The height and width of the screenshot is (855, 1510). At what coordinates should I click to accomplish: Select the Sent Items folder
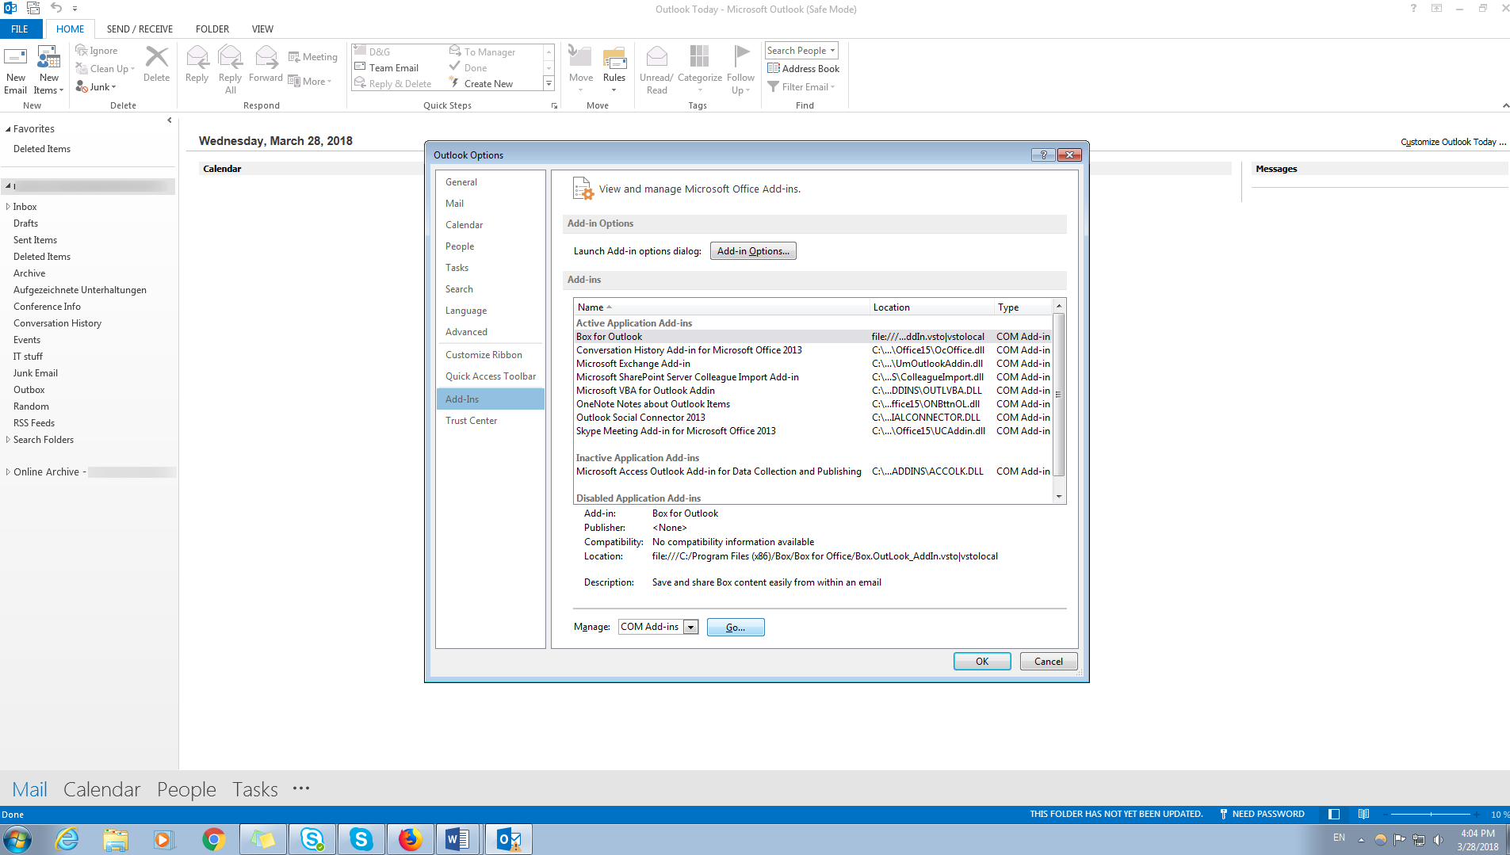[35, 240]
